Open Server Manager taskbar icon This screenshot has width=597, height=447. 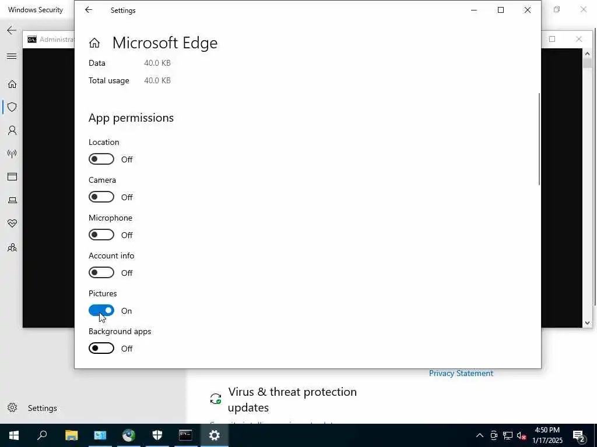(x=100, y=435)
